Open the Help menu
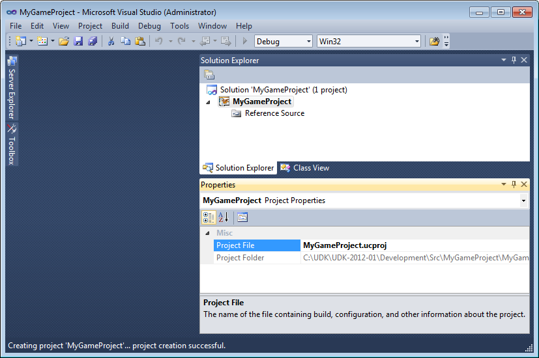 click(244, 26)
